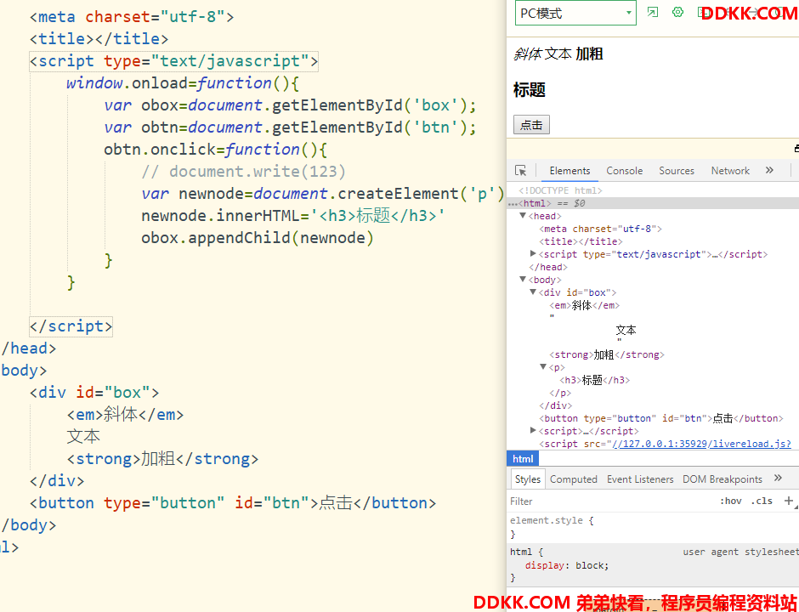The image size is (799, 612).
Task: Open the Sources tab
Action: point(677,171)
